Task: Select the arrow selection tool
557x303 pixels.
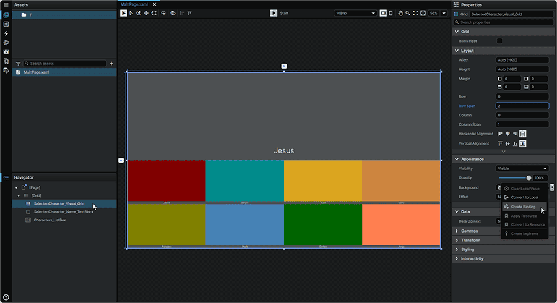Action: tap(123, 13)
